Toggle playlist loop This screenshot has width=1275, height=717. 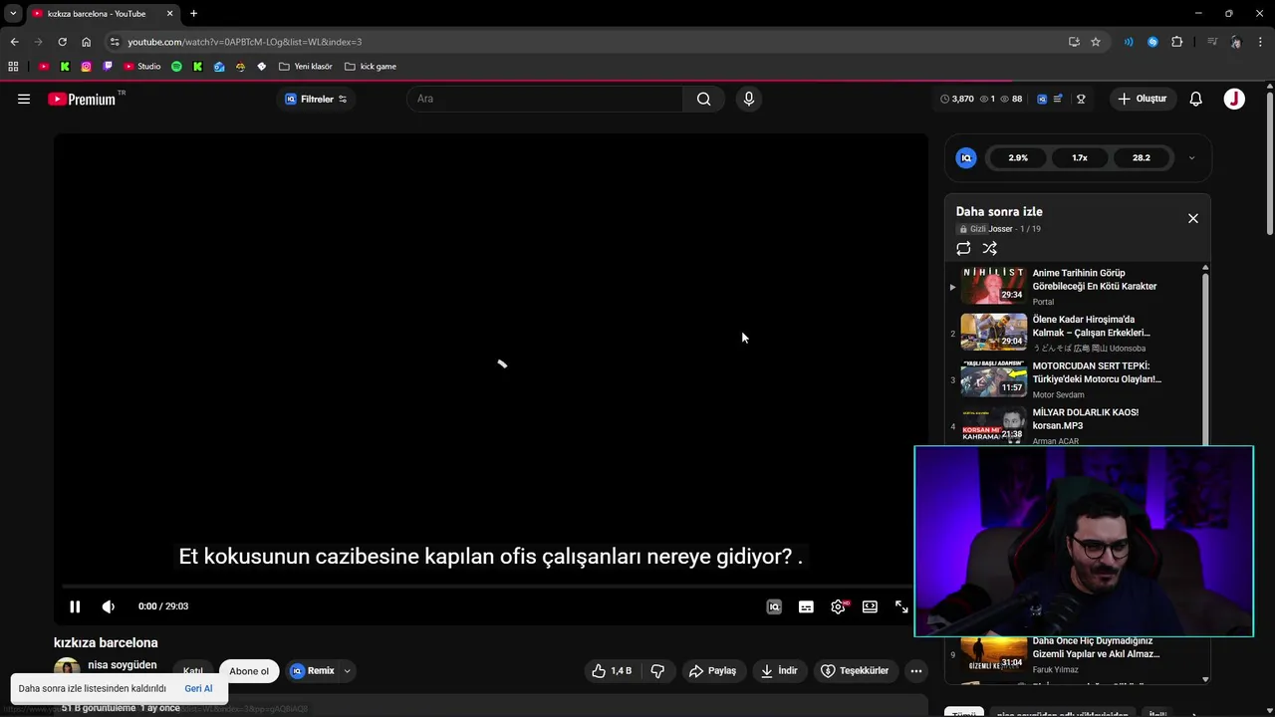[x=963, y=248]
